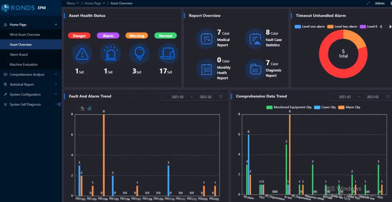
Task: Click the '3 Set' Warning count
Action: click(137, 71)
